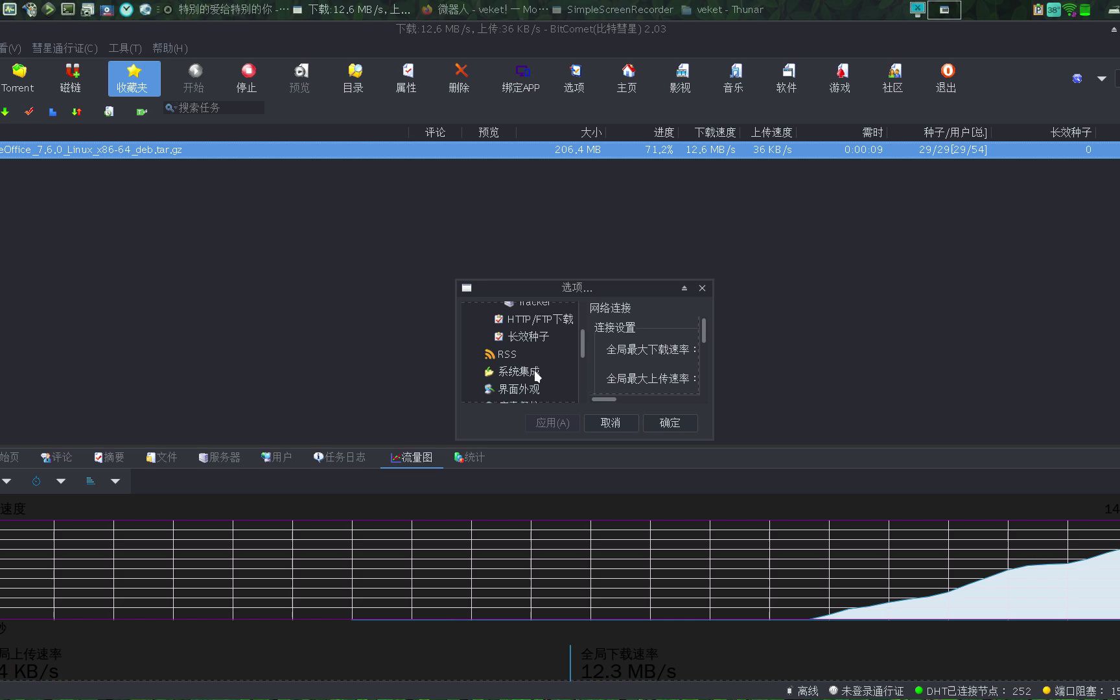Sort task list by 进度 column
Image resolution: width=1120 pixels, height=700 pixels.
664,132
